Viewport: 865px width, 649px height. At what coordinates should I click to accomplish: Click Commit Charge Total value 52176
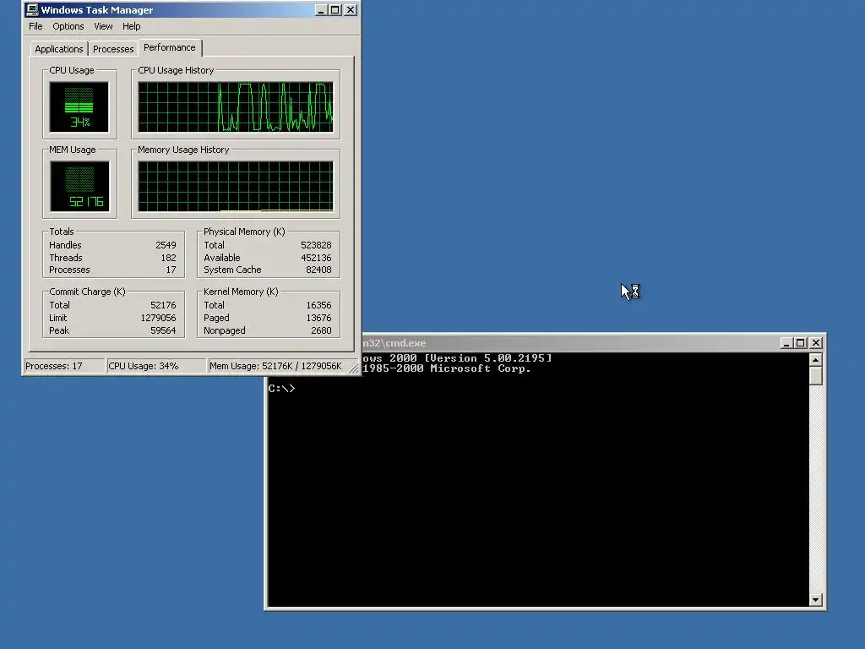click(x=163, y=305)
